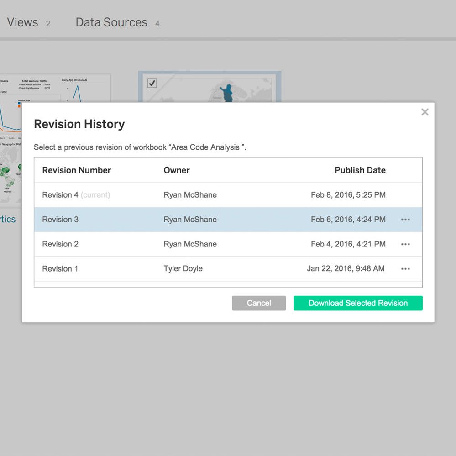The width and height of the screenshot is (456, 456).
Task: Sort by Publish Date column header
Action: click(360, 170)
